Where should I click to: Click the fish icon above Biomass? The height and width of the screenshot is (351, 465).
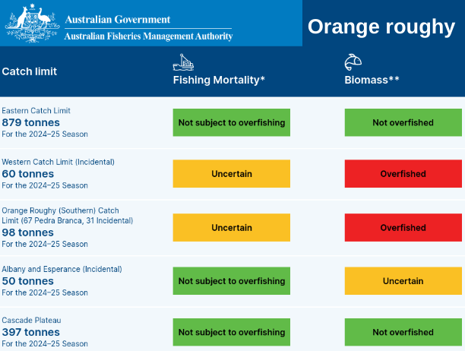point(353,62)
